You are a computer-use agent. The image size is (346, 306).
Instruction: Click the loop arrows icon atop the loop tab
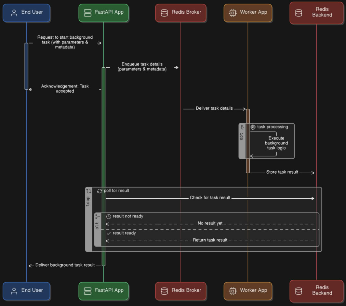(x=88, y=191)
